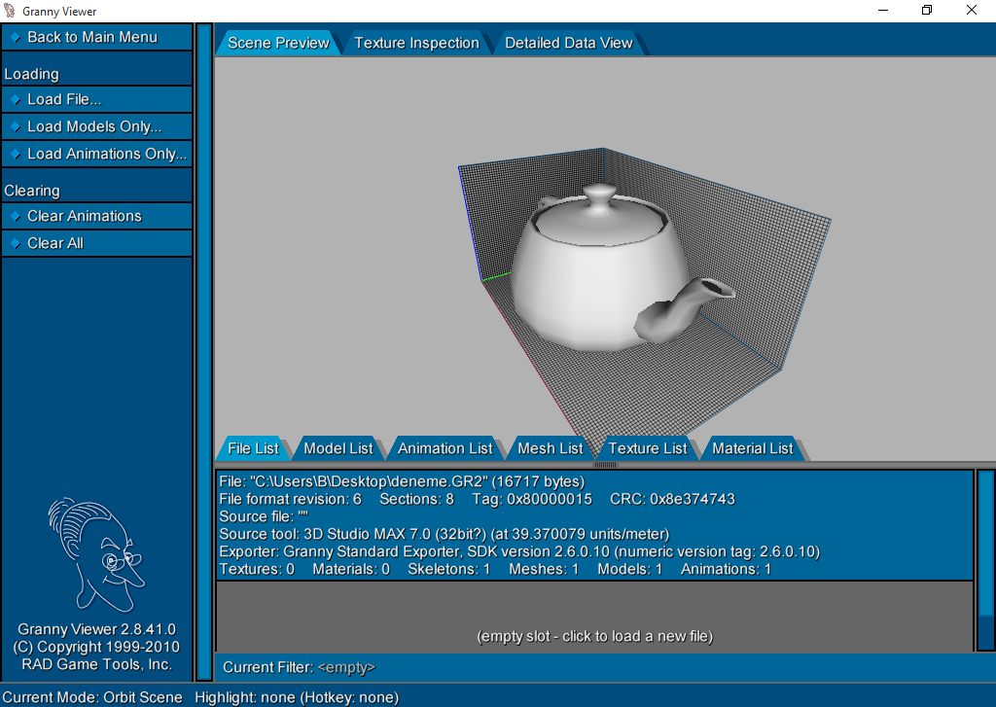The image size is (996, 707).
Task: Click the Source tool 3D Studio MAX line
Action: click(444, 534)
